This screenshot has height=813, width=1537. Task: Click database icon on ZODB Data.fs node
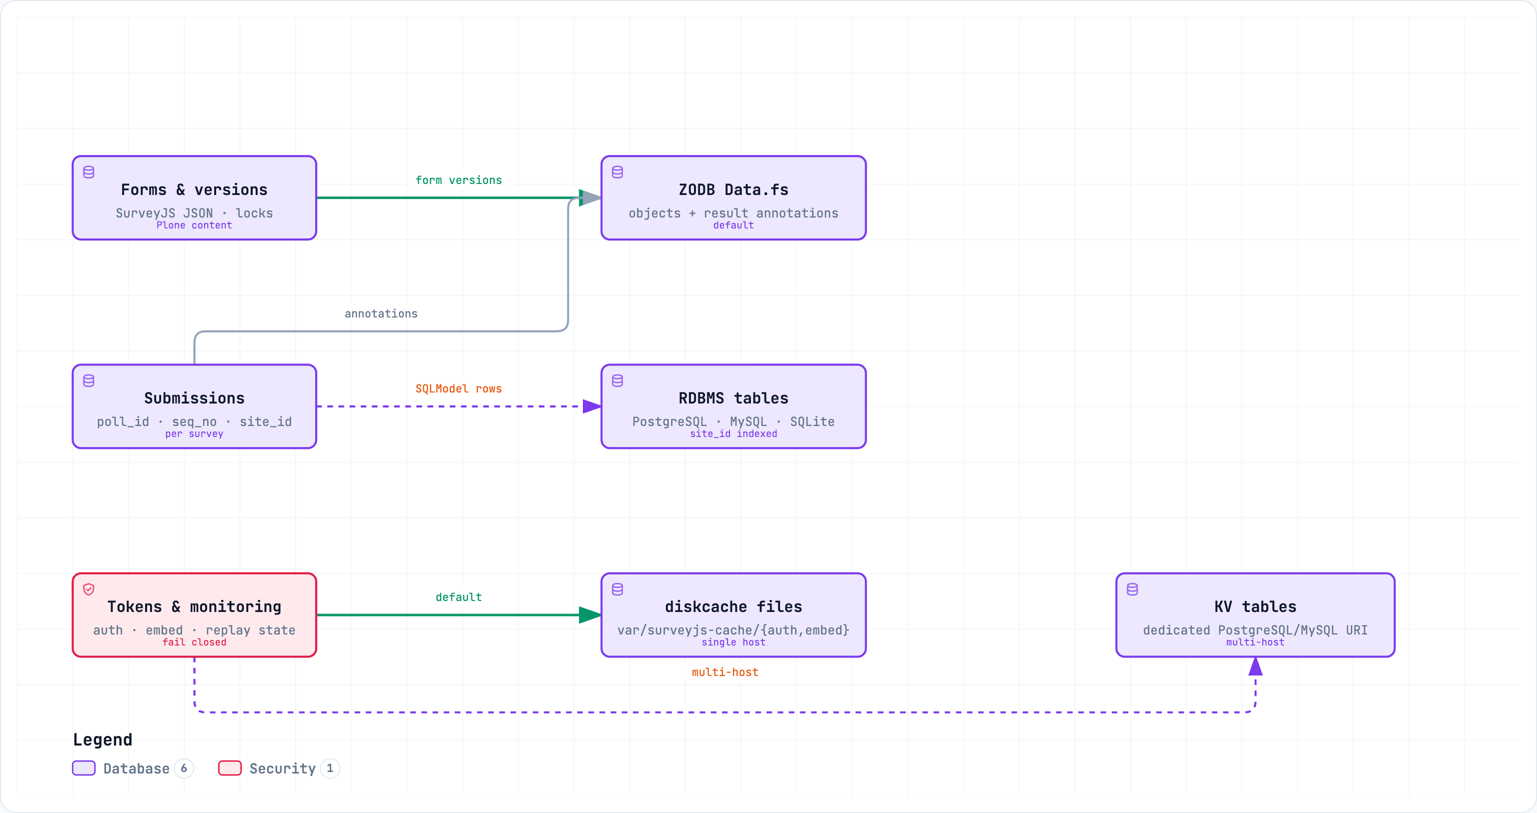(617, 172)
